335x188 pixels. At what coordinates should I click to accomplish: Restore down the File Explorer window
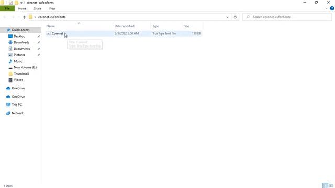point(316,2)
